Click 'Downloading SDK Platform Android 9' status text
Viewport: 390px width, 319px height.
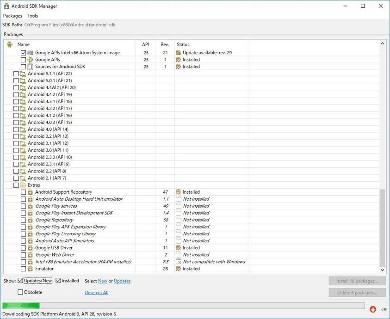pos(59,314)
